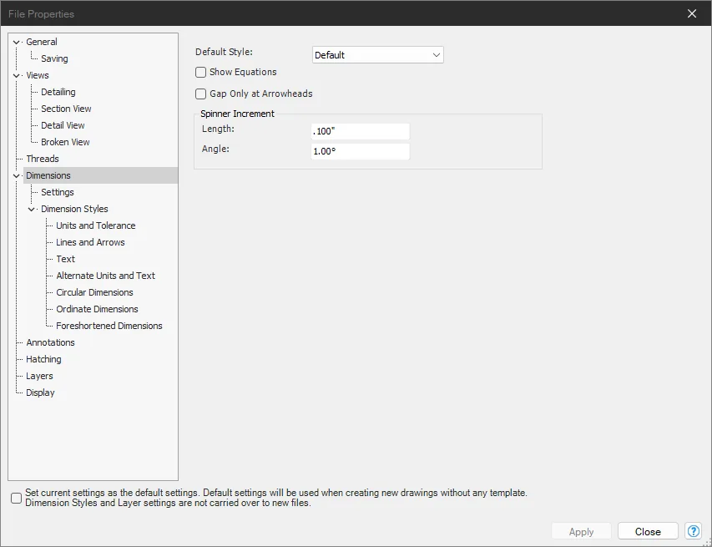Collapse the Dimensions tree node
This screenshot has height=547, width=712.
click(x=17, y=176)
